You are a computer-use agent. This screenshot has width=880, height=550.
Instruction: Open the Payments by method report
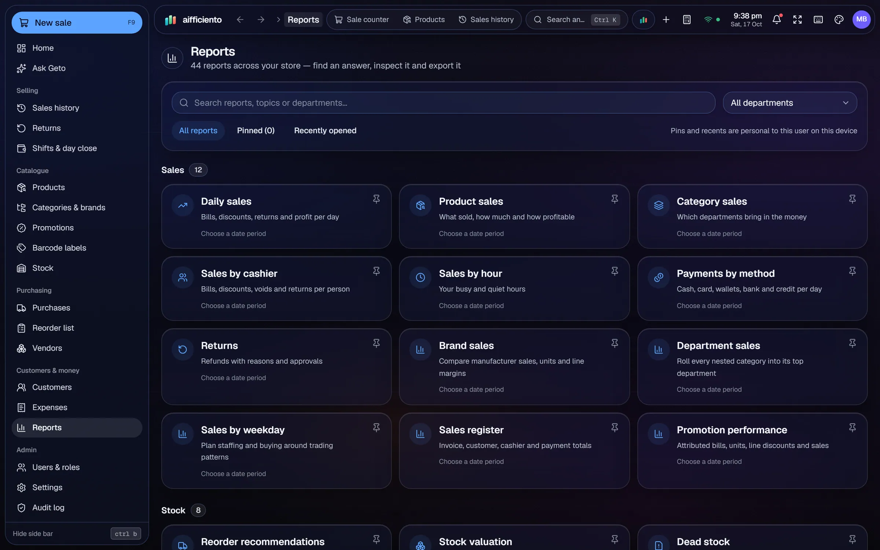click(x=752, y=289)
